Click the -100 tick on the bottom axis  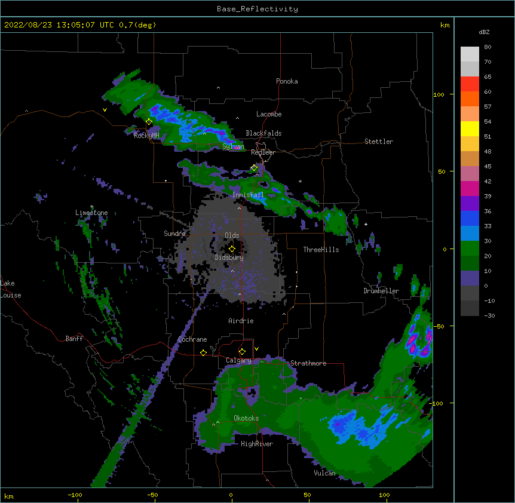[75, 495]
